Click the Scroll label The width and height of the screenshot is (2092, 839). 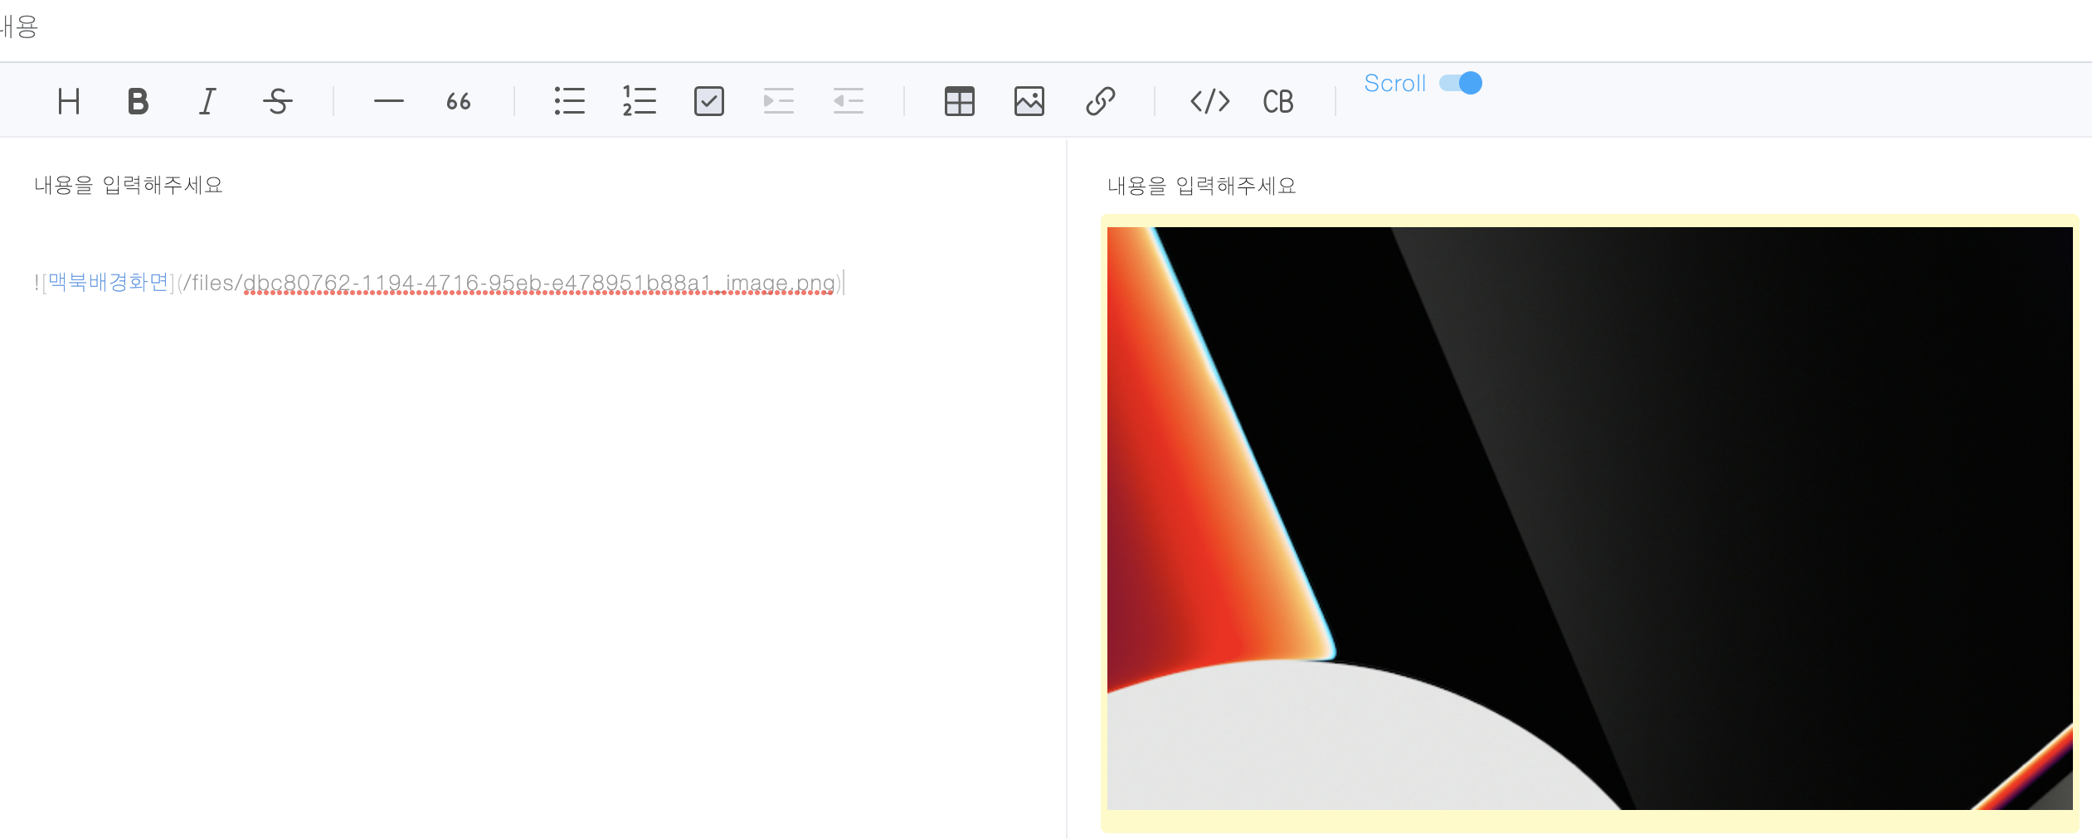pyautogui.click(x=1395, y=83)
